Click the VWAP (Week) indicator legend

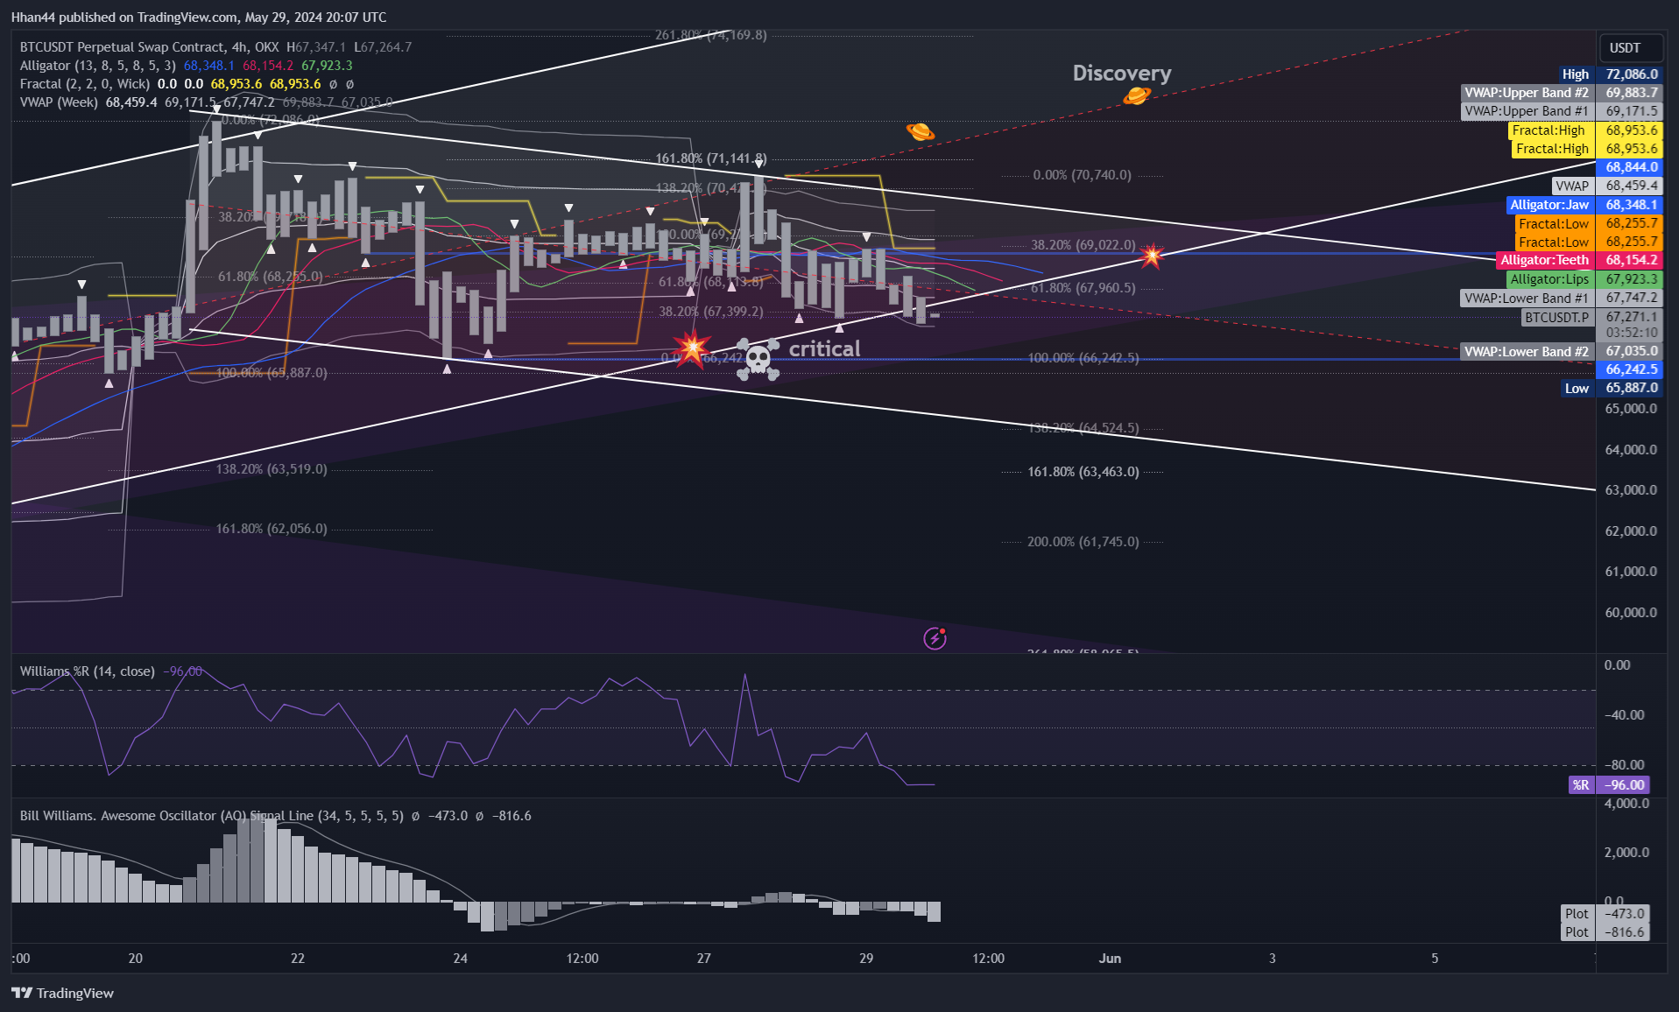(x=59, y=102)
